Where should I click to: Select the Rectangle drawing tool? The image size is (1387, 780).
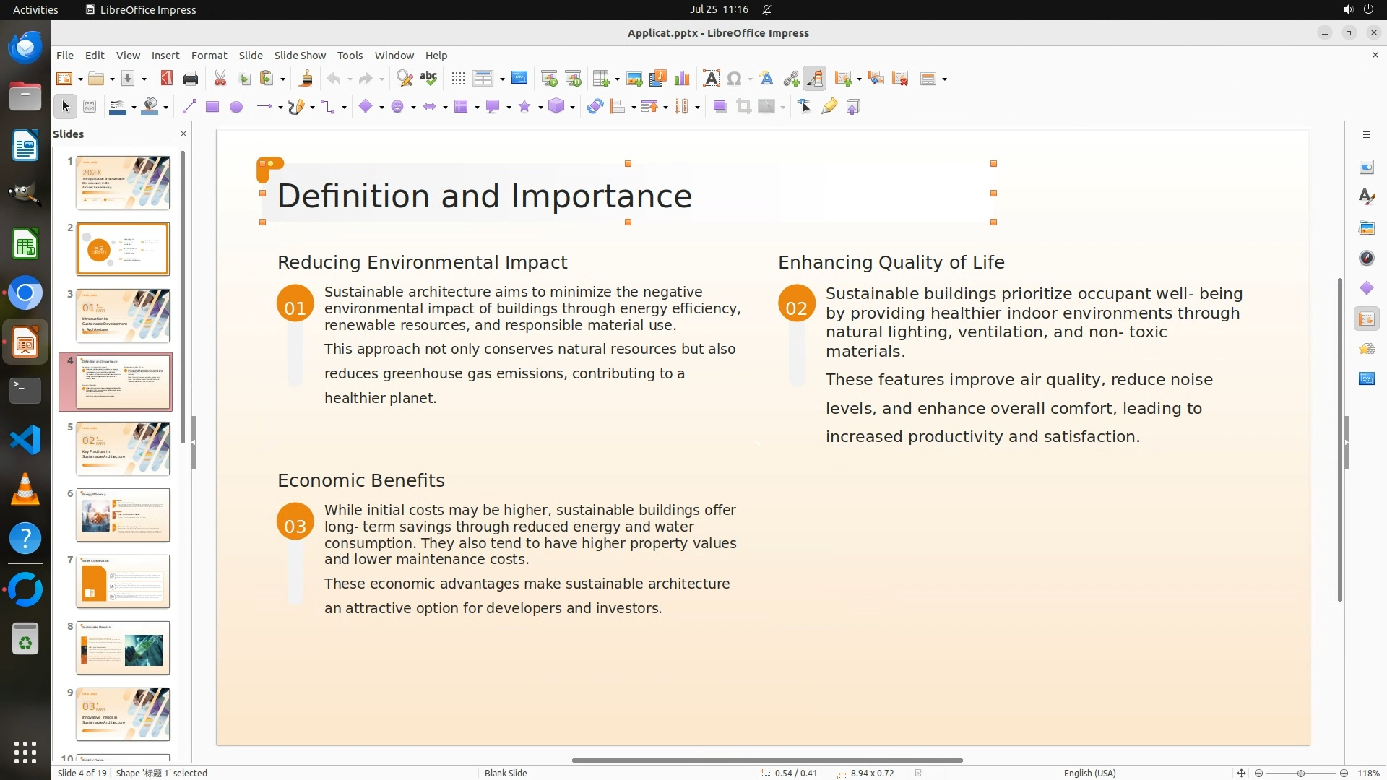click(212, 107)
